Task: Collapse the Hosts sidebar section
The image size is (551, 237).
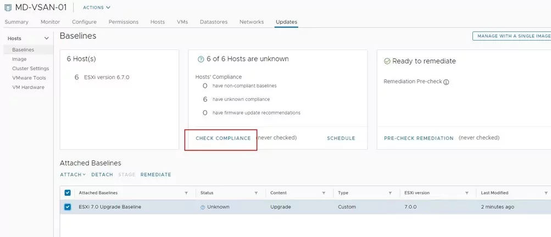Action: tap(46, 38)
